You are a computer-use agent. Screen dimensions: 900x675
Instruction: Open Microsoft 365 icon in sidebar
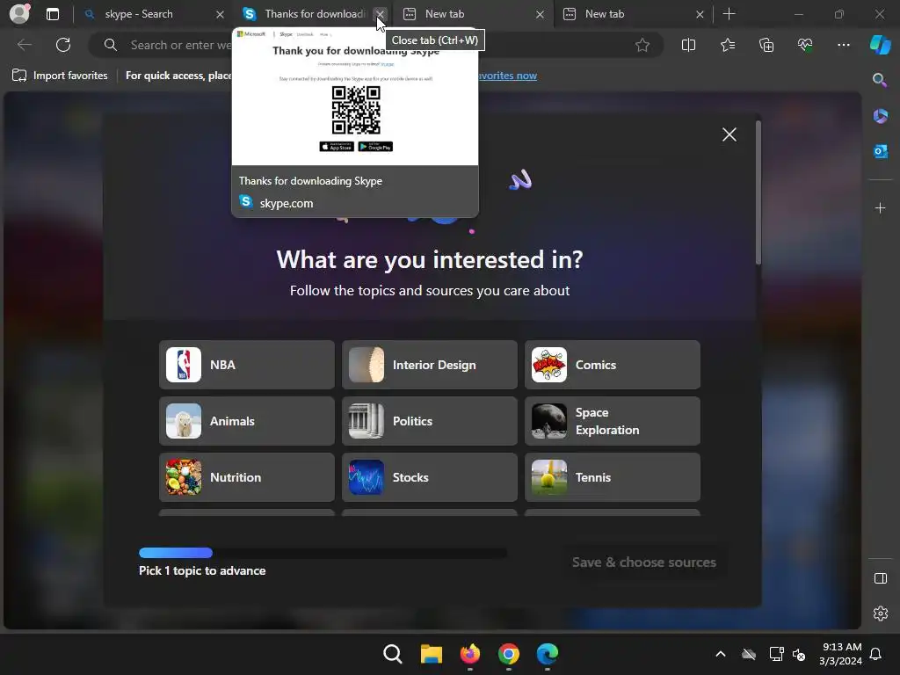(x=880, y=116)
